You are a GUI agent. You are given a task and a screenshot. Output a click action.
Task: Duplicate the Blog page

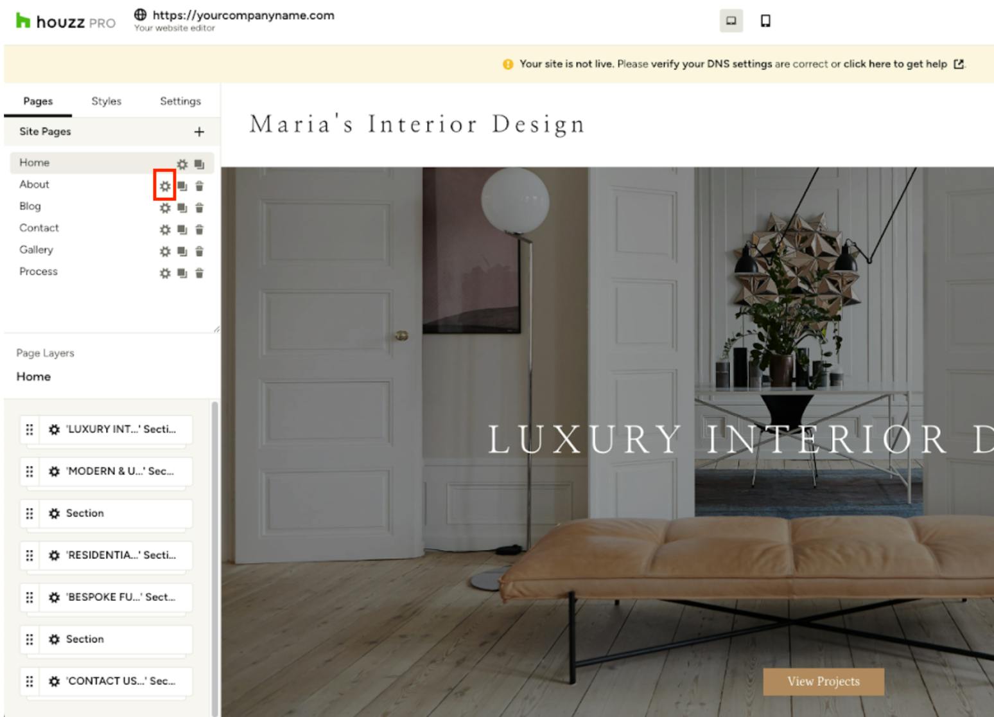pyautogui.click(x=182, y=208)
